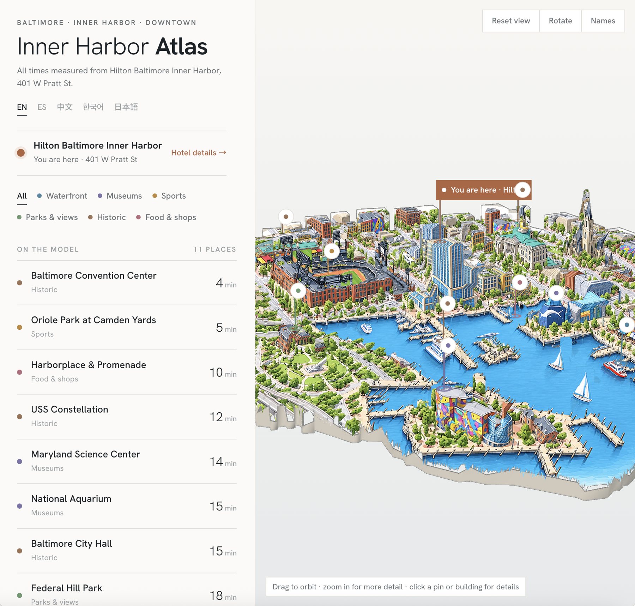The image size is (635, 606).
Task: Show the All places filter
Action: (x=22, y=196)
